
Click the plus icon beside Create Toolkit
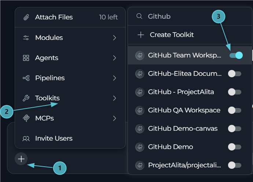[x=141, y=35]
